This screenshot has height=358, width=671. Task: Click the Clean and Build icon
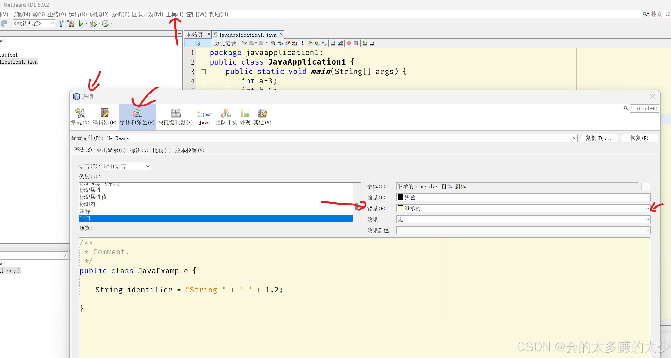pyautogui.click(x=71, y=24)
